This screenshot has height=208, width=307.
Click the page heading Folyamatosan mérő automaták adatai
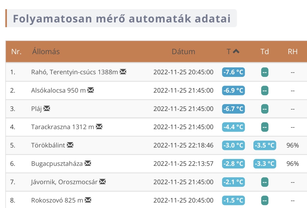121,19
